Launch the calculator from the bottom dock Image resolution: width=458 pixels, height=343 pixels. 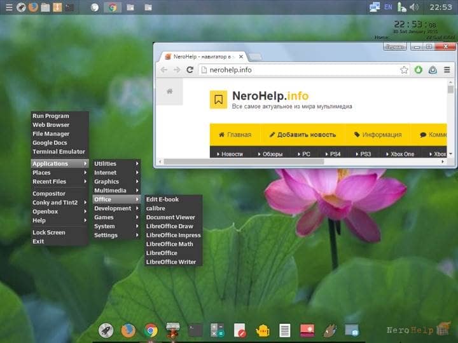(218, 330)
